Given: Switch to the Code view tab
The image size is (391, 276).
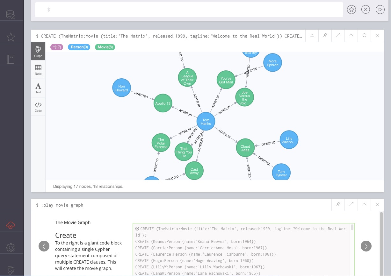Looking at the screenshot, I should pyautogui.click(x=38, y=107).
